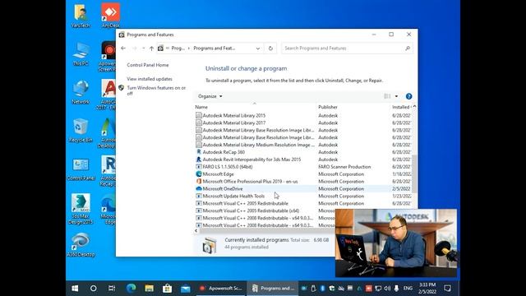Open File Explorer from the taskbar
The height and width of the screenshot is (296, 526).
[x=150, y=289]
